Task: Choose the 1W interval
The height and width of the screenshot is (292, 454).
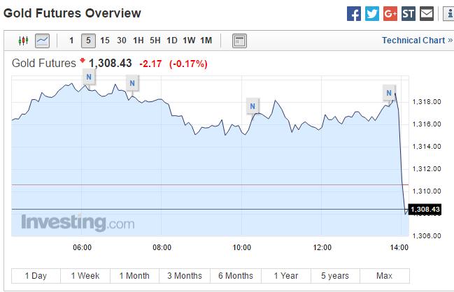Action: click(x=189, y=41)
